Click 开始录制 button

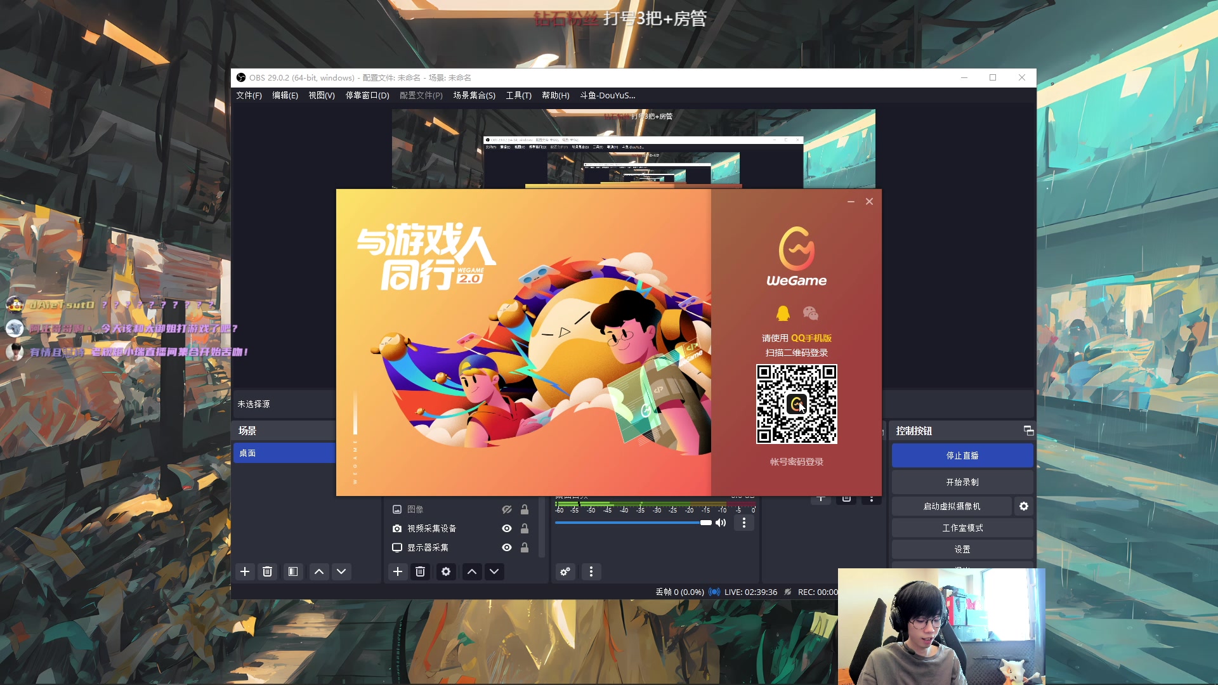(x=962, y=482)
